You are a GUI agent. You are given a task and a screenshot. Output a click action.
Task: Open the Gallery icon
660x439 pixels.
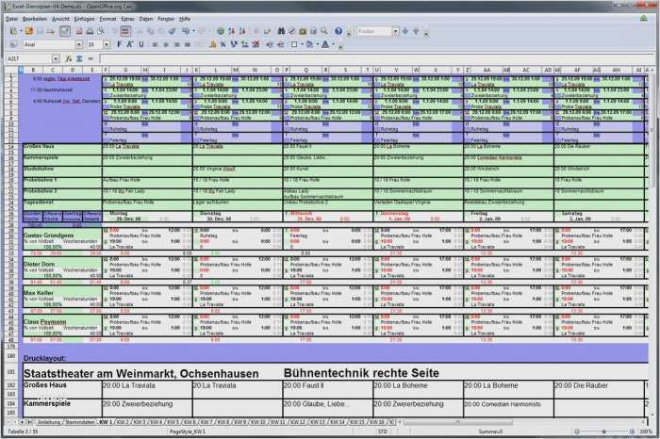tap(303, 31)
